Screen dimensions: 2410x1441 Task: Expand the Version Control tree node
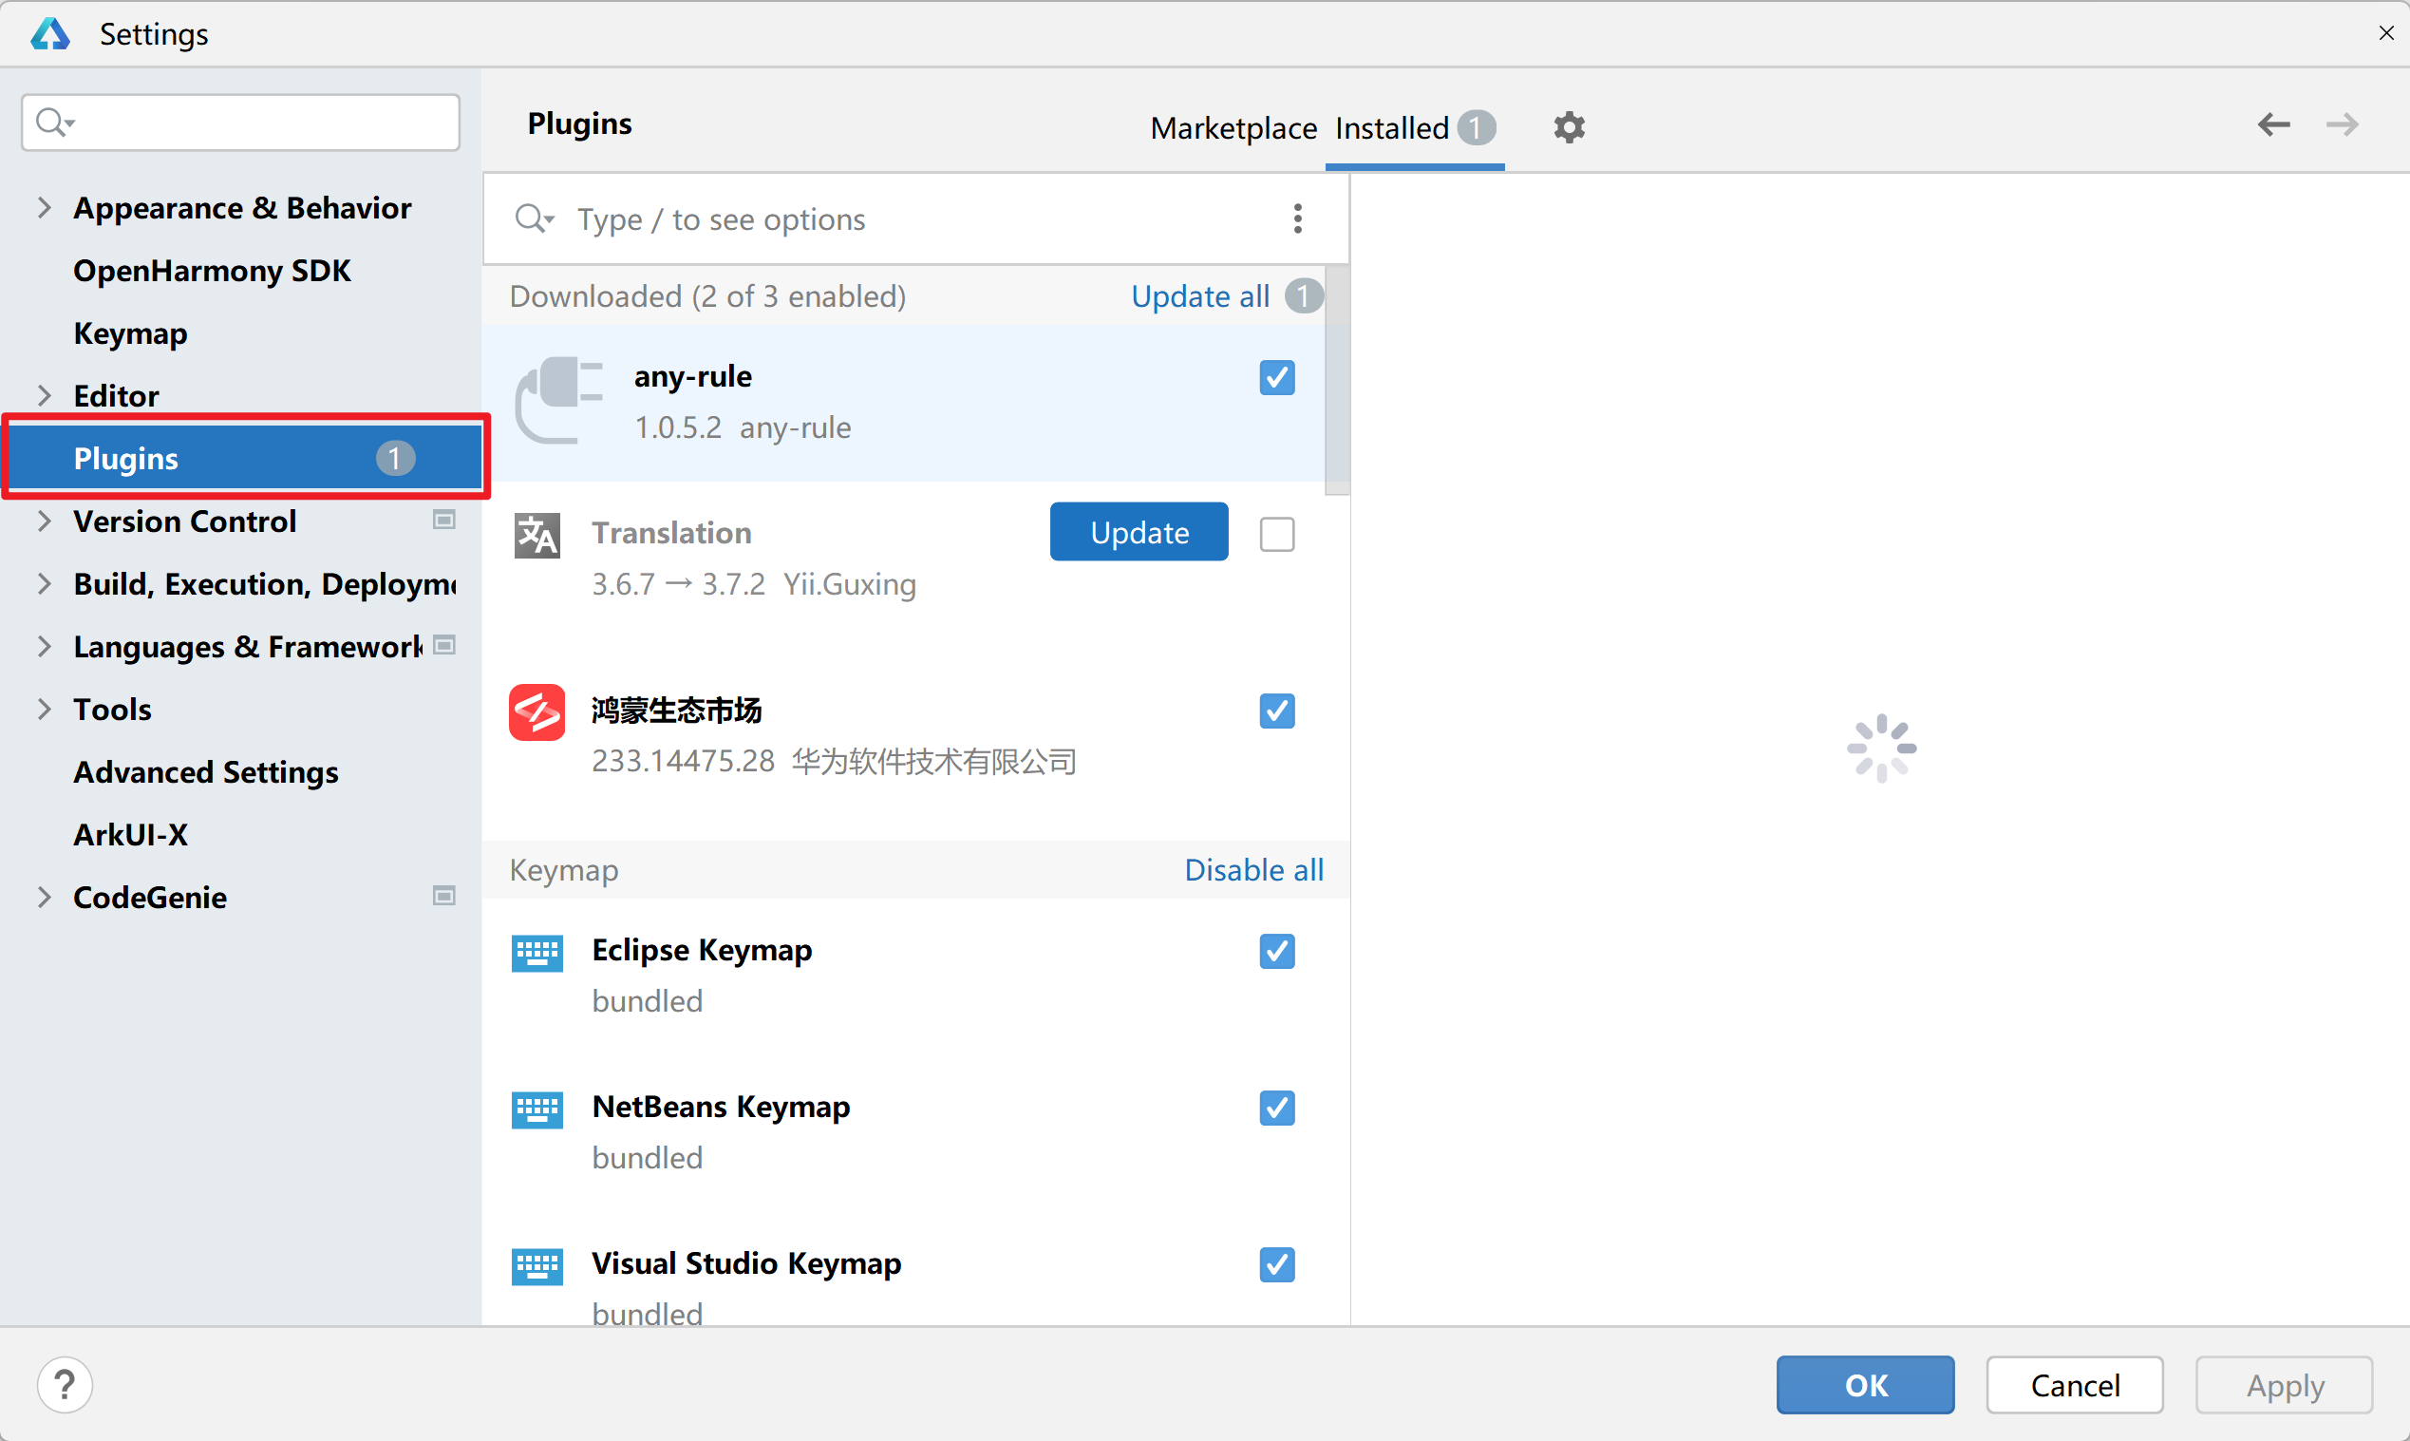(44, 521)
